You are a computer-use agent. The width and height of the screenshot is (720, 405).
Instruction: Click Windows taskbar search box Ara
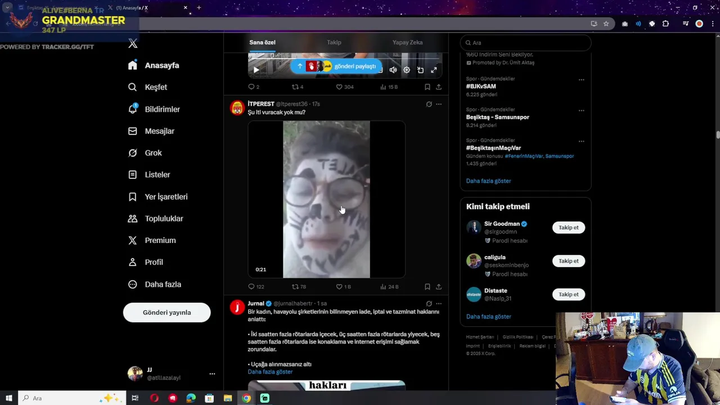pyautogui.click(x=72, y=398)
